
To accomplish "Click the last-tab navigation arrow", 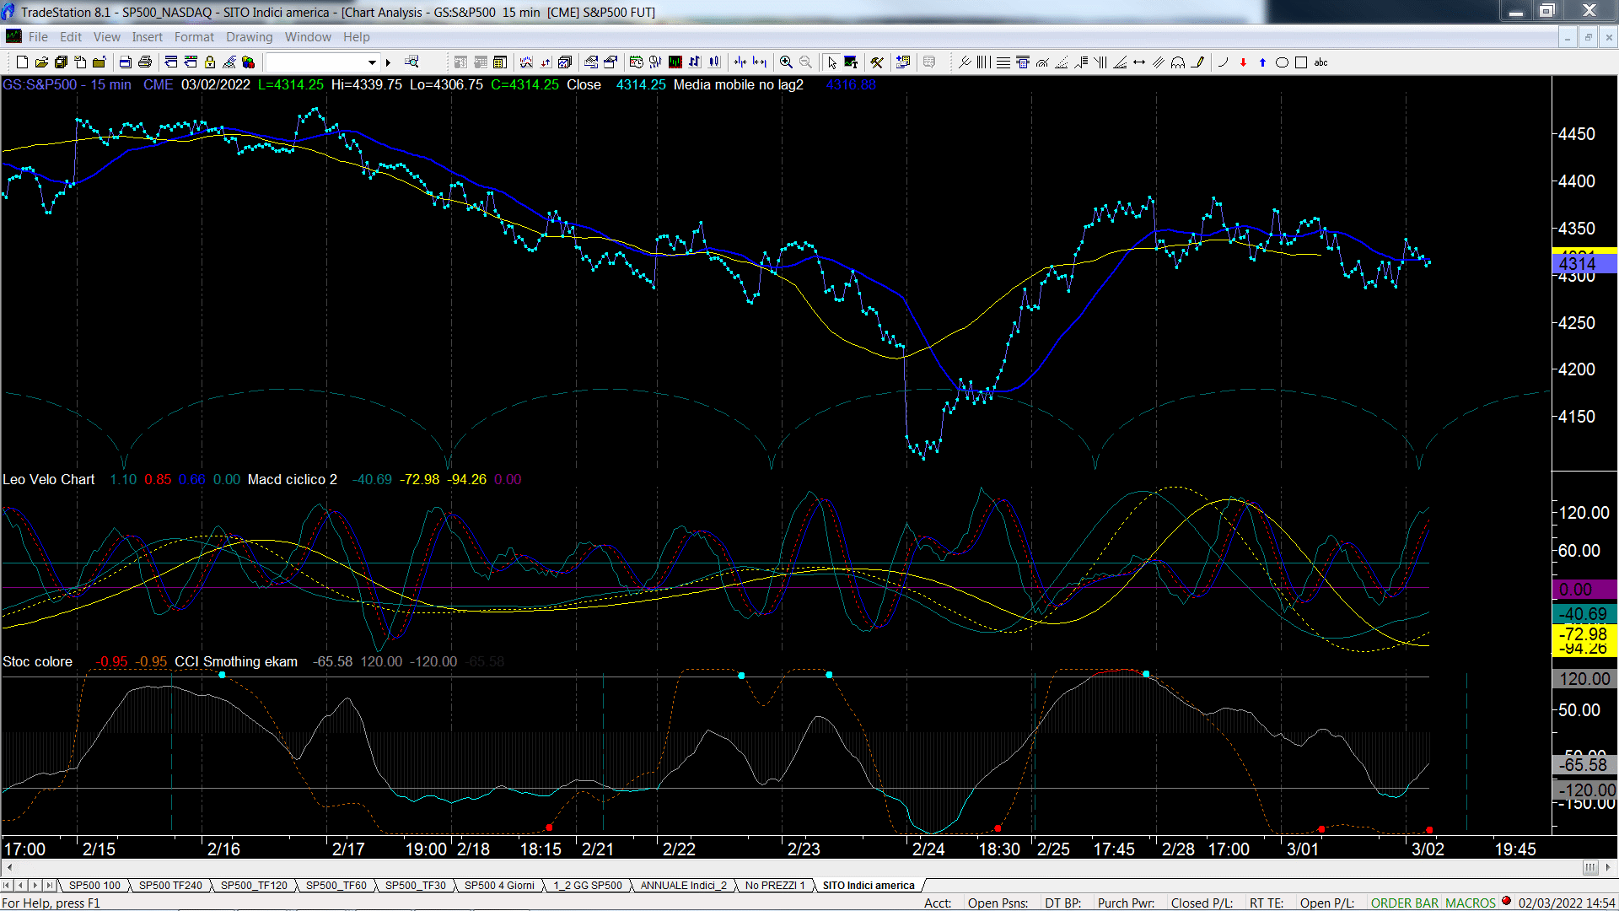I will (x=50, y=886).
